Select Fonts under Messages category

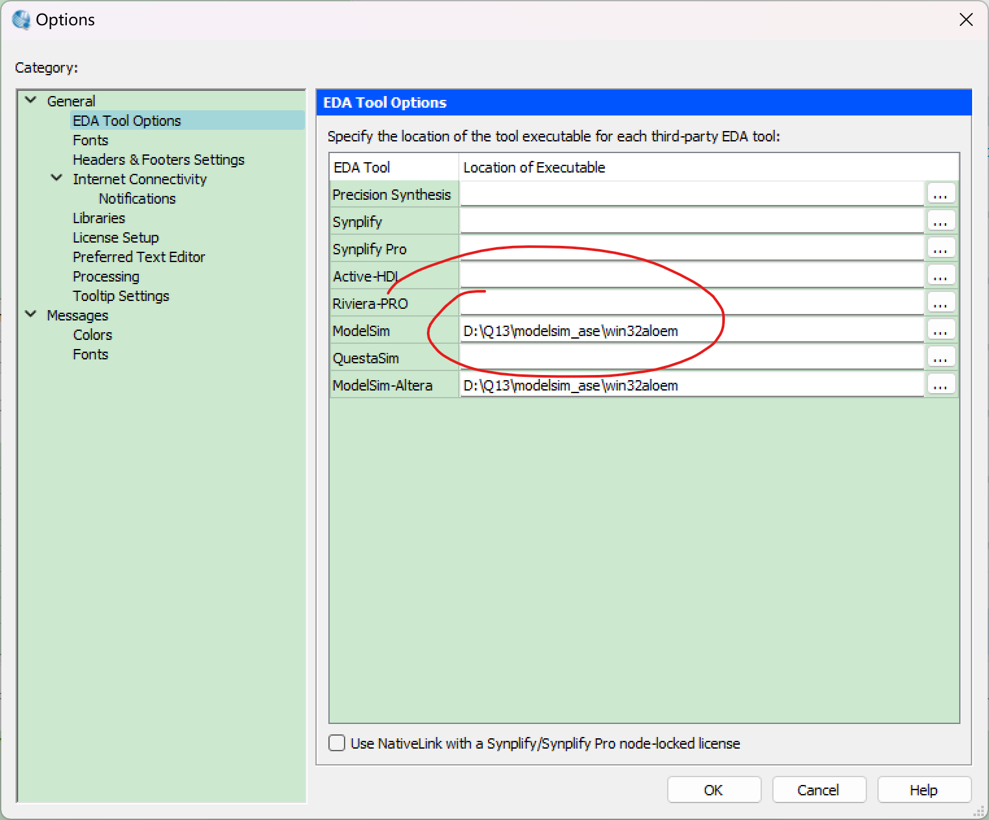90,354
